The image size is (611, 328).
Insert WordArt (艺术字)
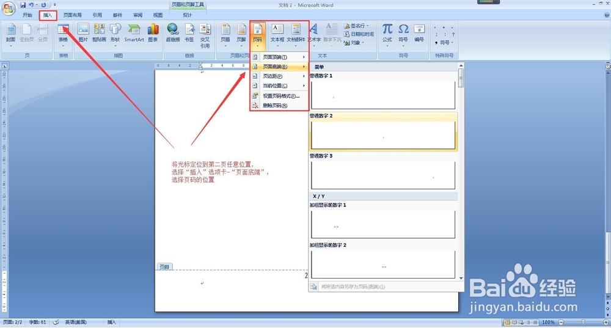[x=314, y=35]
